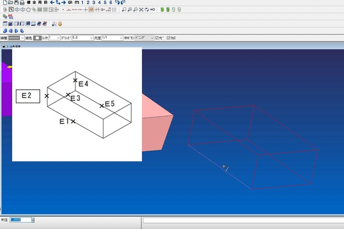The width and height of the screenshot is (344, 229).
Task: Click the 2D/3D switch icon
Action: pos(11,17)
